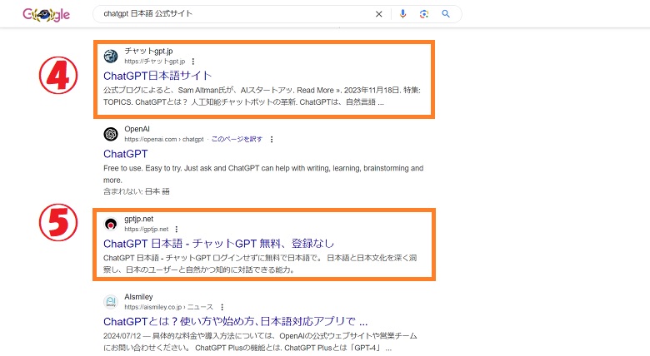Click the チャットgpt.jp site name text

point(148,52)
